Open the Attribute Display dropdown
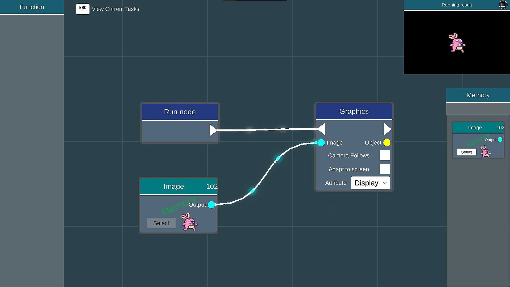This screenshot has width=510, height=287. (x=370, y=183)
